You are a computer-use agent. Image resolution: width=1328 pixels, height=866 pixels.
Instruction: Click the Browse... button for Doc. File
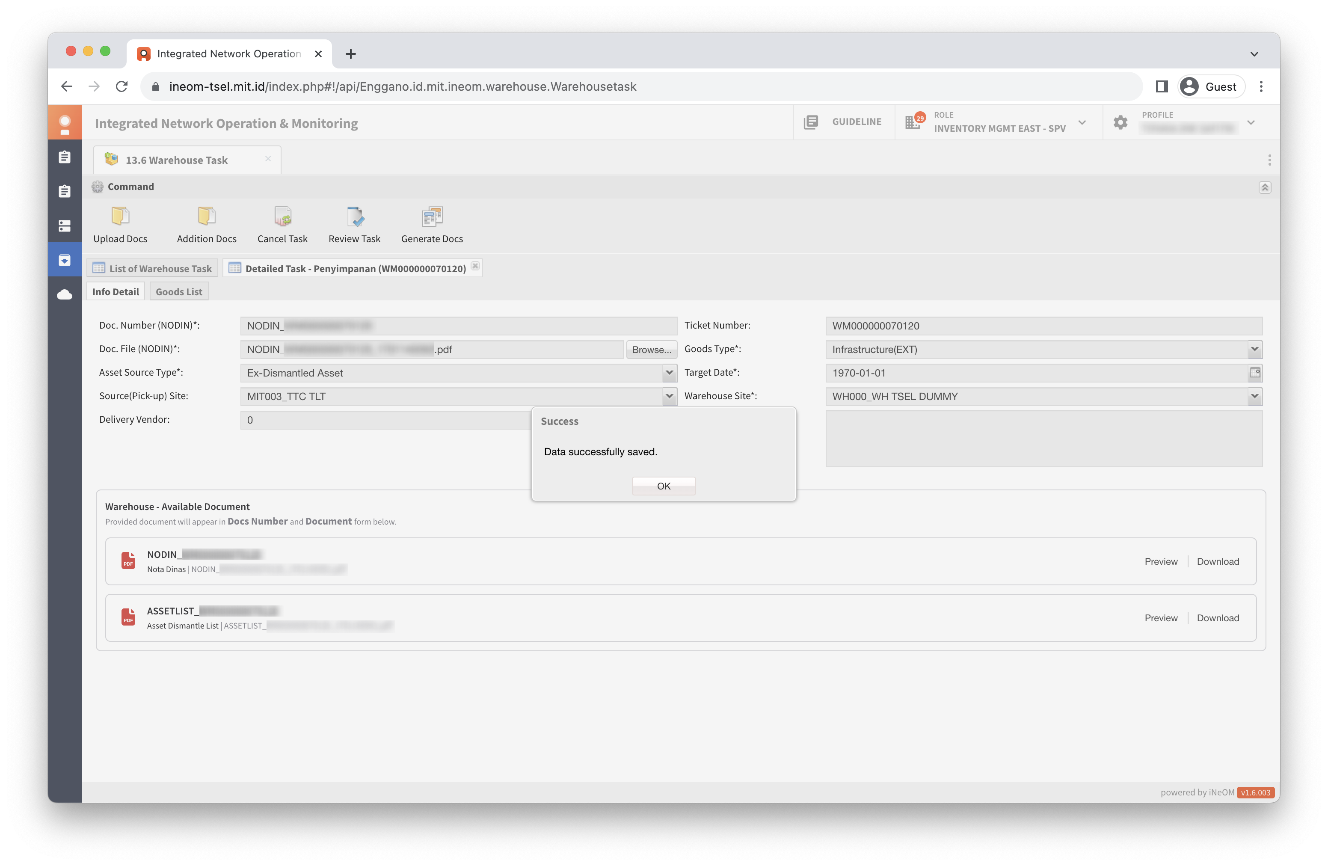[651, 349]
